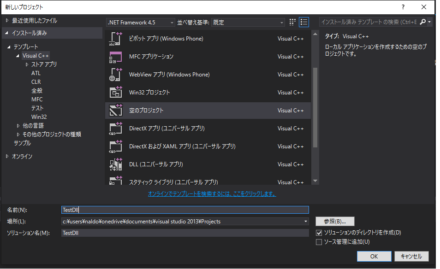Viewport: 440px width, 269px height.
Task: Select the ATL template category
Action: 36,73
